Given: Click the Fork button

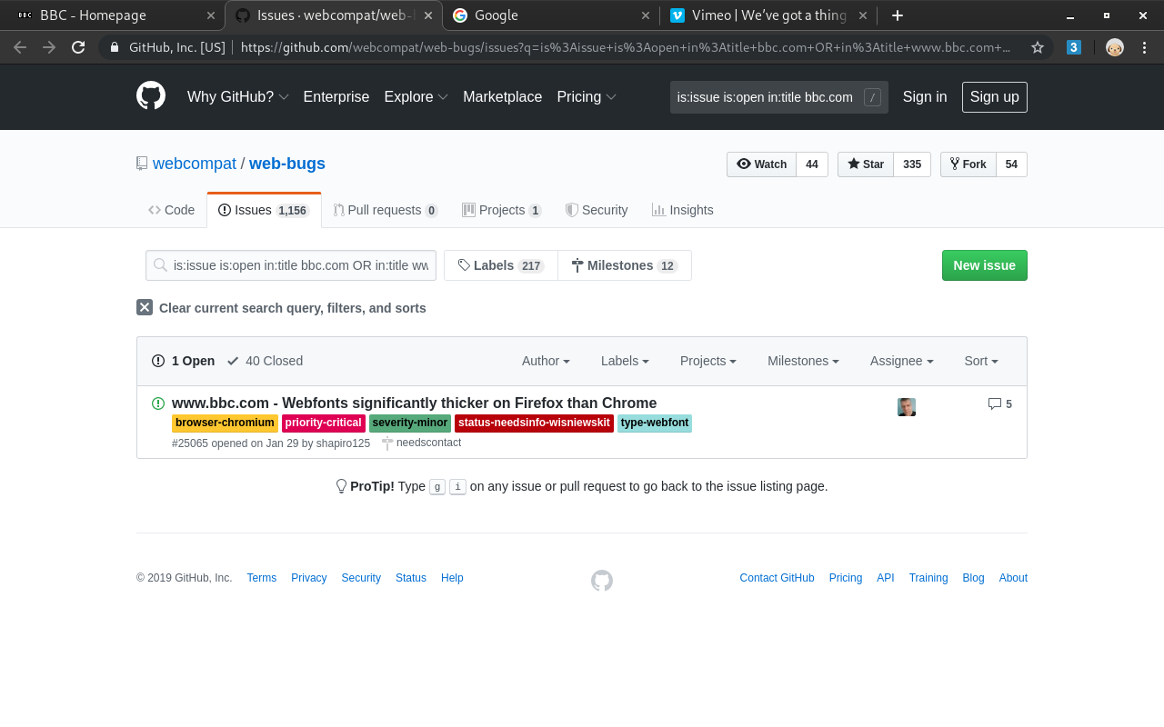Looking at the screenshot, I should pos(968,164).
